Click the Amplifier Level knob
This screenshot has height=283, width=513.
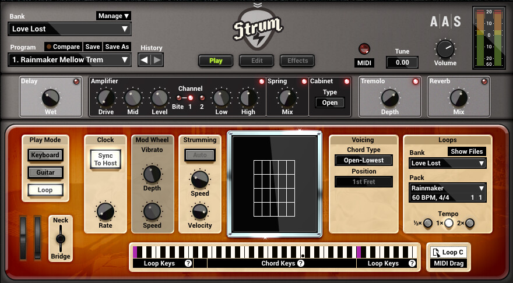160,97
